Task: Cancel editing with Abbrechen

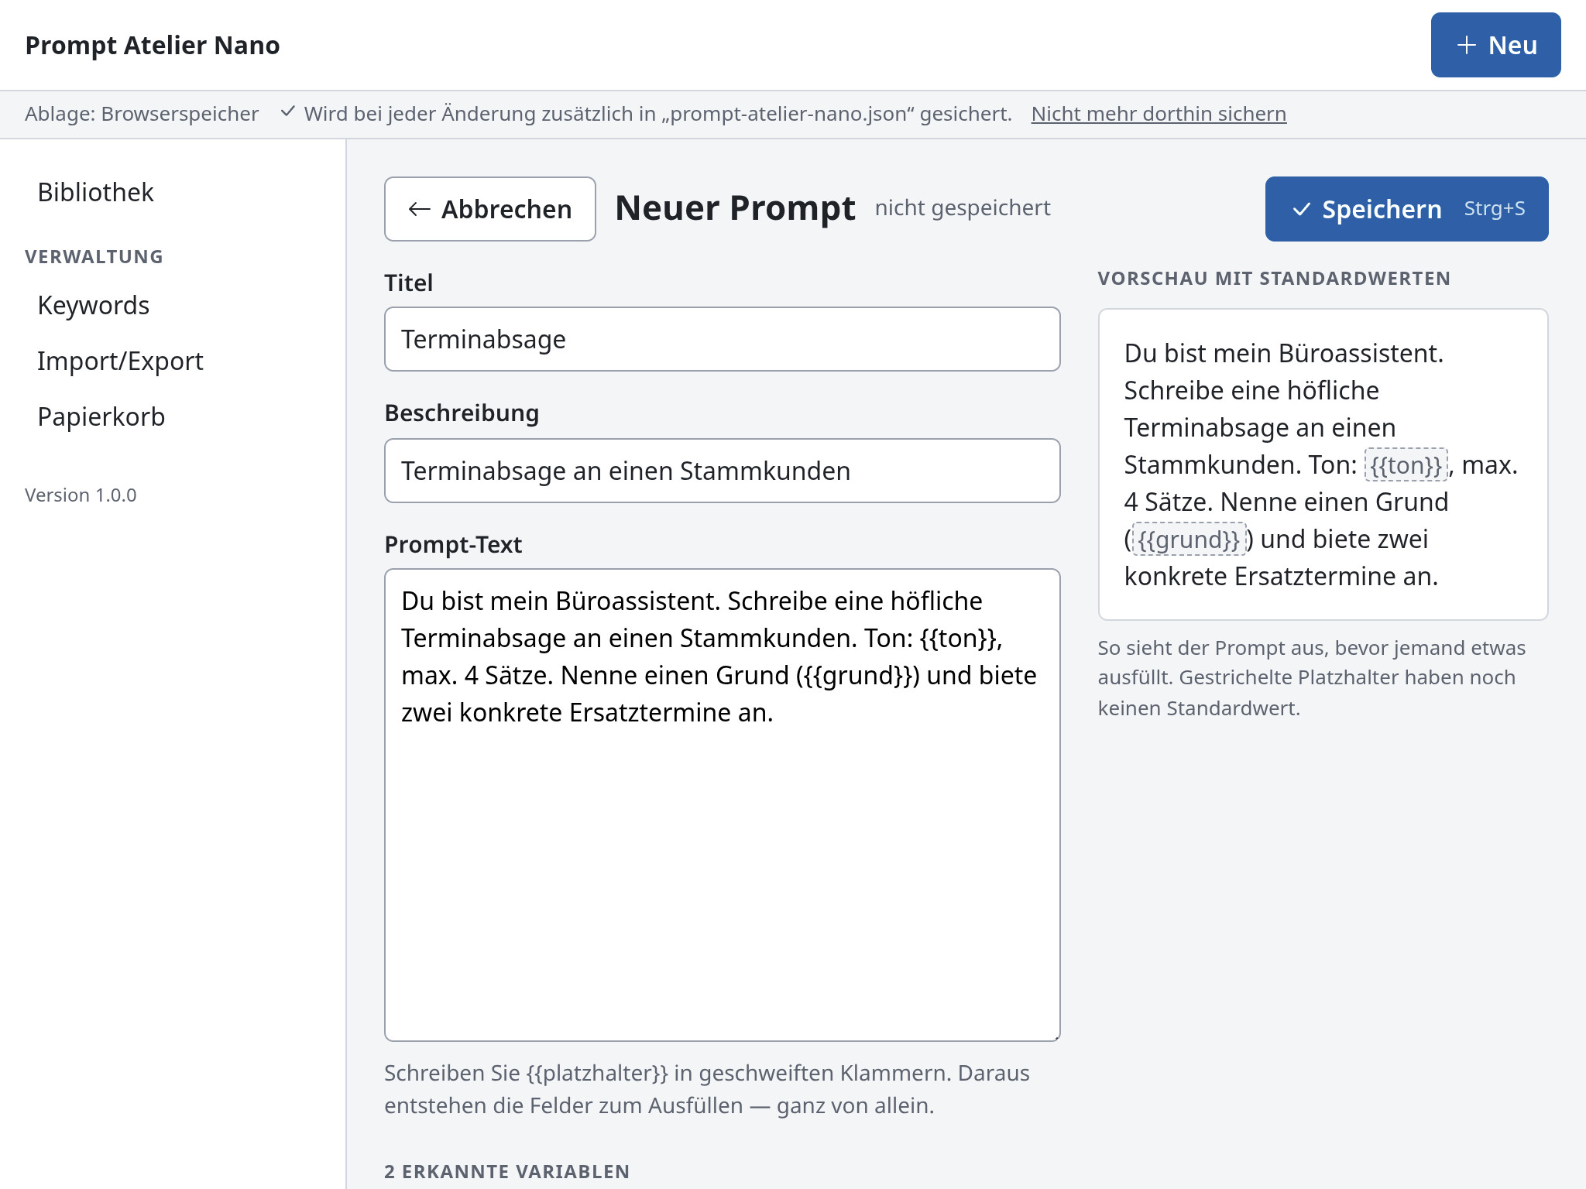Action: (490, 209)
